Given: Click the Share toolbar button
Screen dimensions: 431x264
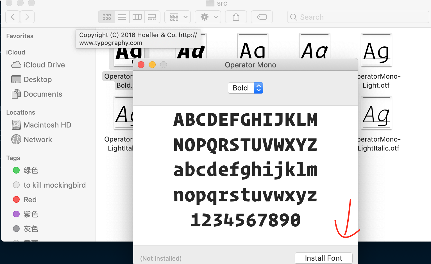Looking at the screenshot, I should point(236,17).
